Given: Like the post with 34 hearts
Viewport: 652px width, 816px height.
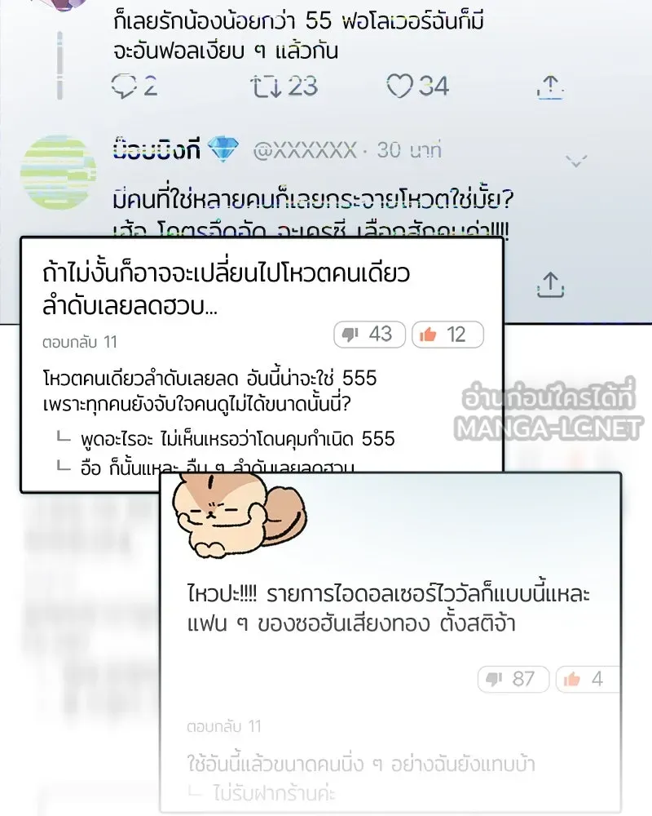Looking at the screenshot, I should (x=399, y=86).
